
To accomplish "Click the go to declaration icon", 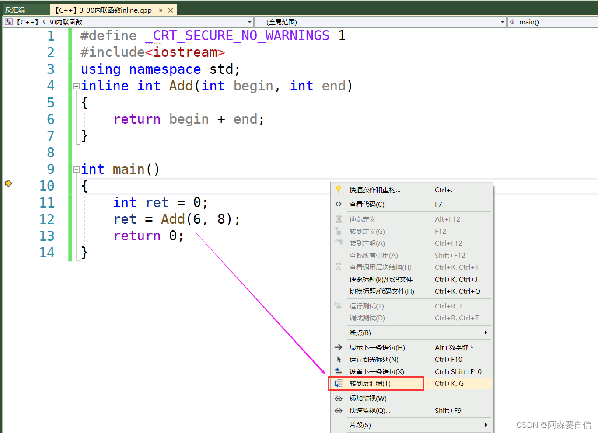I will [339, 242].
